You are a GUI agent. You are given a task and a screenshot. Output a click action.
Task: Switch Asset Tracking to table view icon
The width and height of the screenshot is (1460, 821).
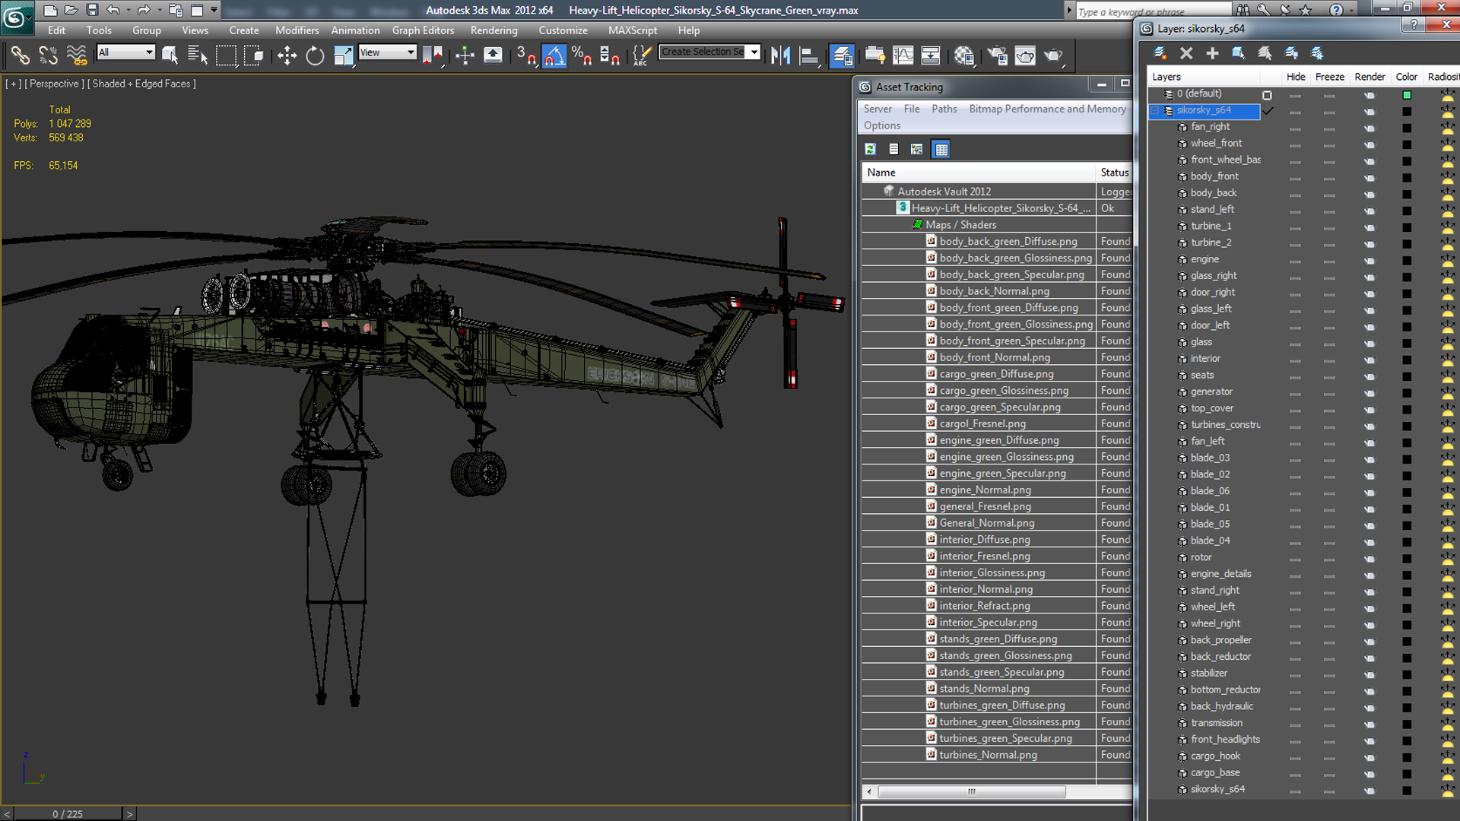pos(941,149)
